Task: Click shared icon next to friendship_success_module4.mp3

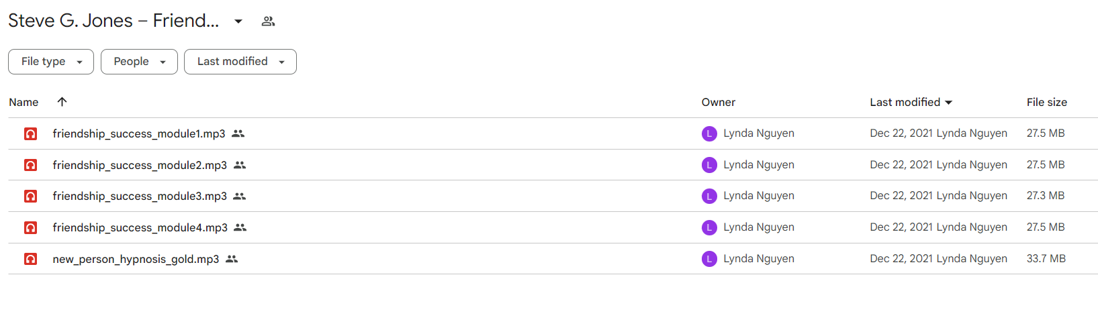Action: tap(240, 227)
